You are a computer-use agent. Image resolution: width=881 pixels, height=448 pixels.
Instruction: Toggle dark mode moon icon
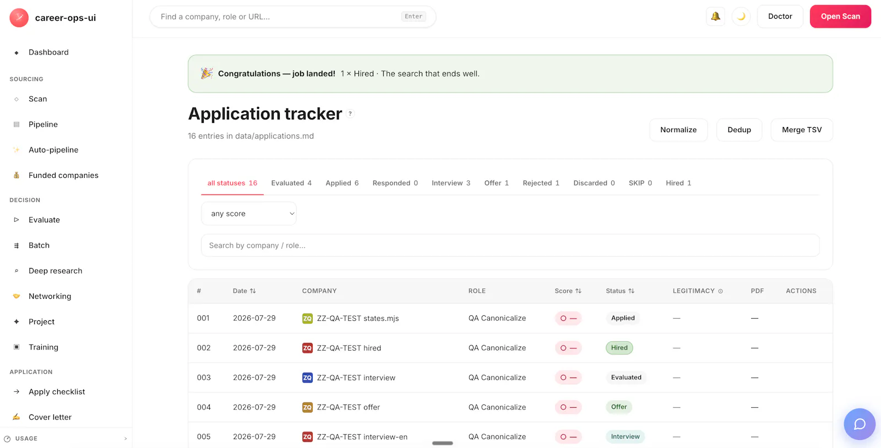[741, 17]
